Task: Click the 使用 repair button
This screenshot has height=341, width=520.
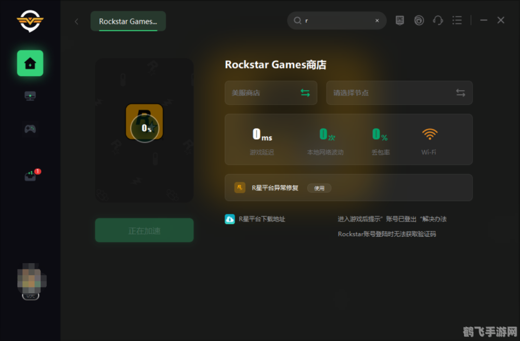Action: click(319, 188)
